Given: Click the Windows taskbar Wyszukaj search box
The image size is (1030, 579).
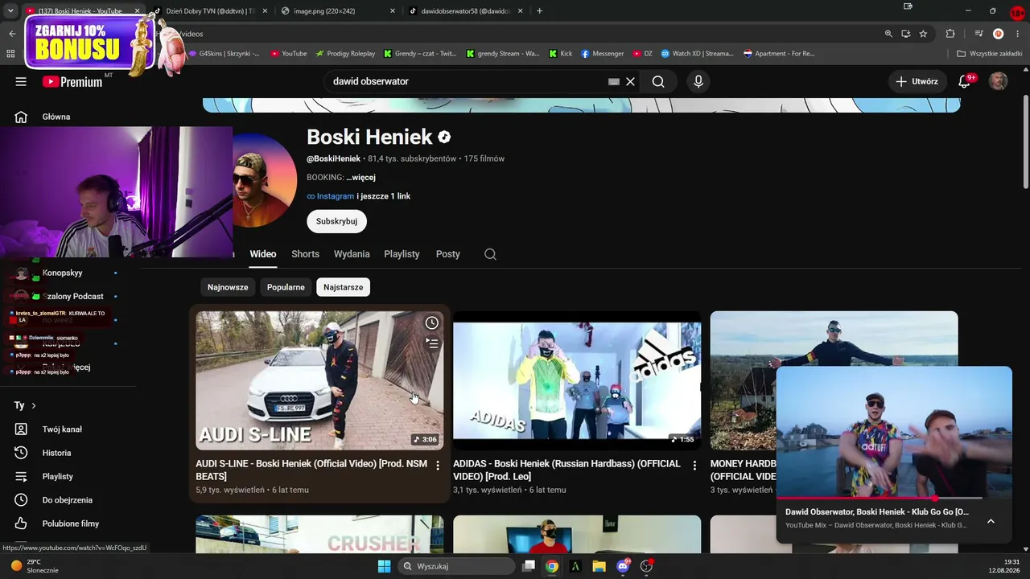Looking at the screenshot, I should tap(456, 566).
